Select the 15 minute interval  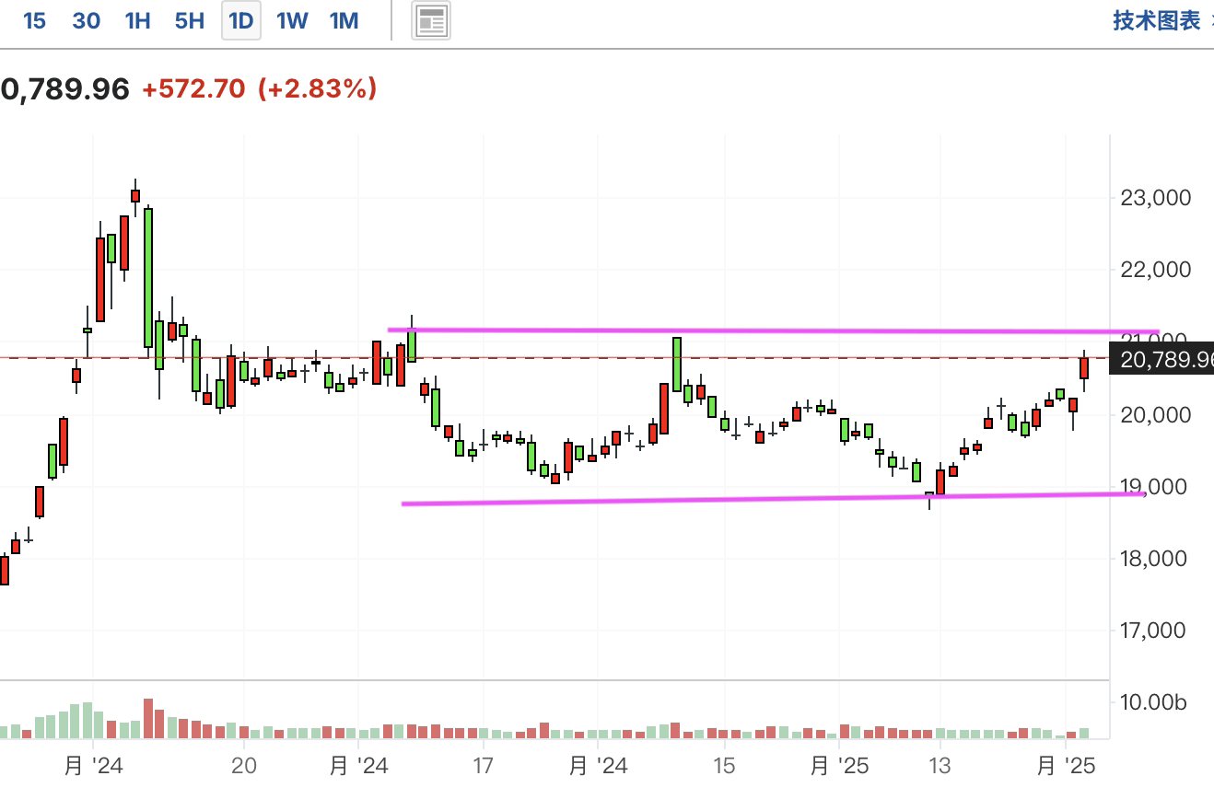pyautogui.click(x=34, y=20)
